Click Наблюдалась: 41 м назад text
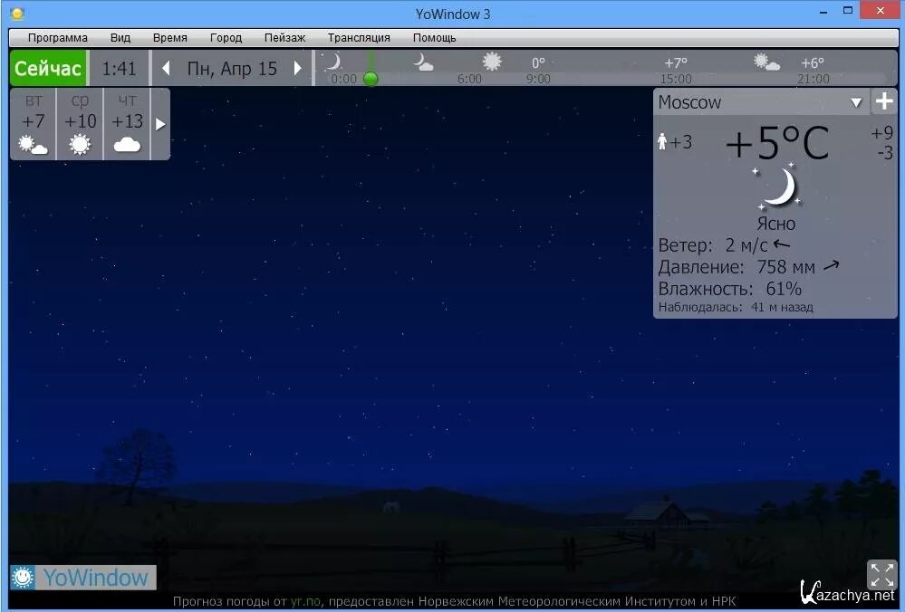This screenshot has width=905, height=612. tap(736, 308)
